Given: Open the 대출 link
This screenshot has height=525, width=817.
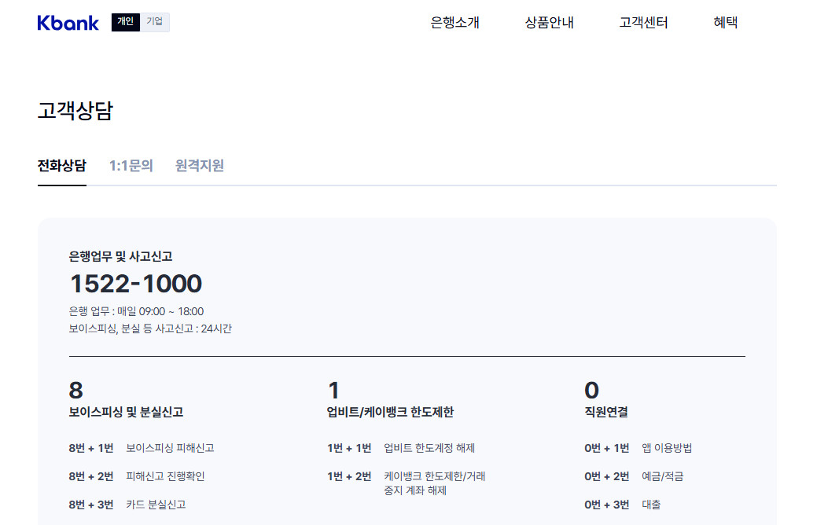Looking at the screenshot, I should coord(651,505).
